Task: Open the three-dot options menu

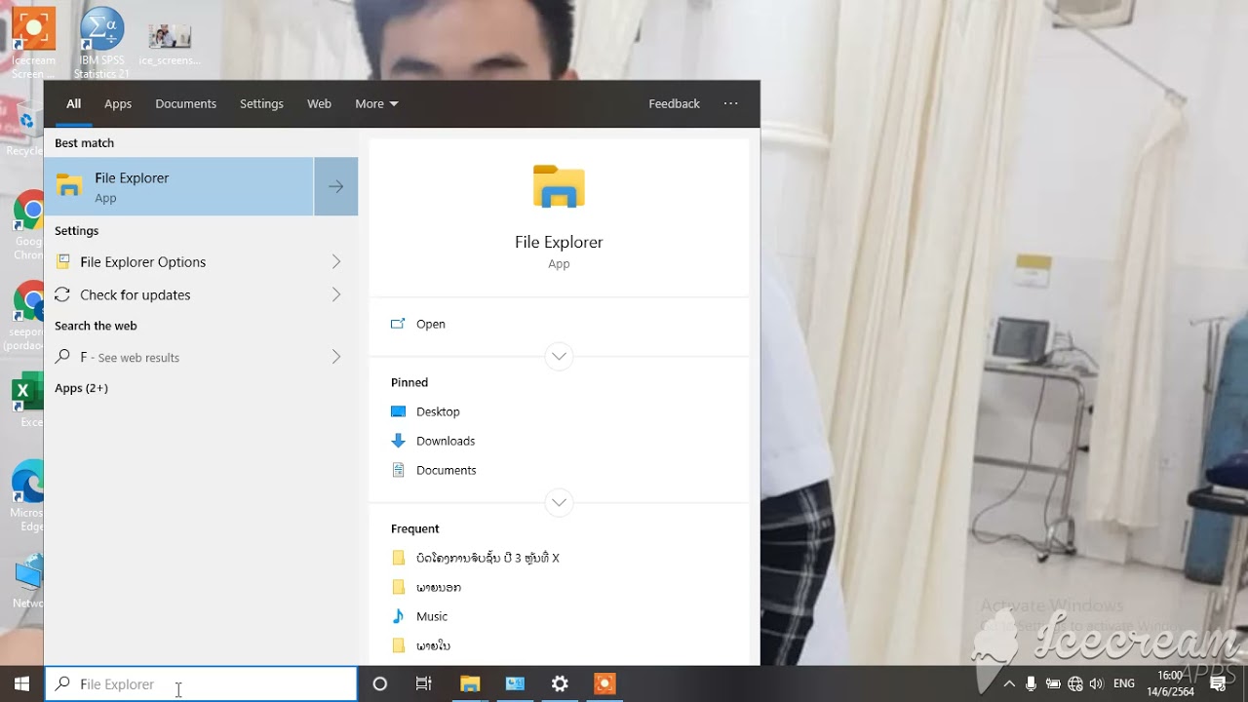Action: pyautogui.click(x=731, y=103)
